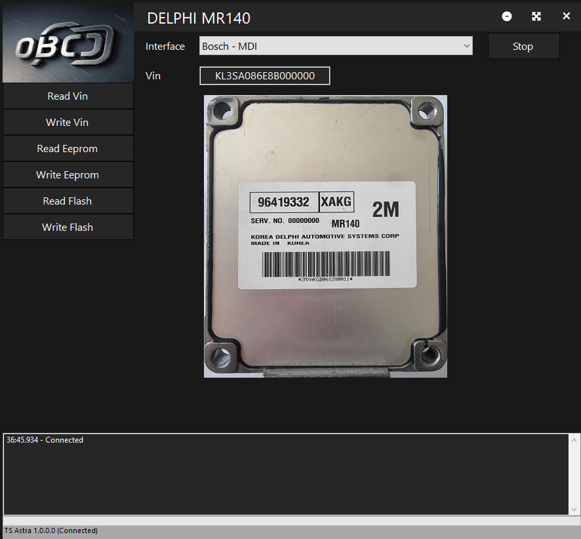Start the Write Eeprom operation

click(x=68, y=175)
